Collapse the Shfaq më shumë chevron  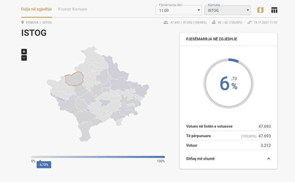click(x=269, y=159)
